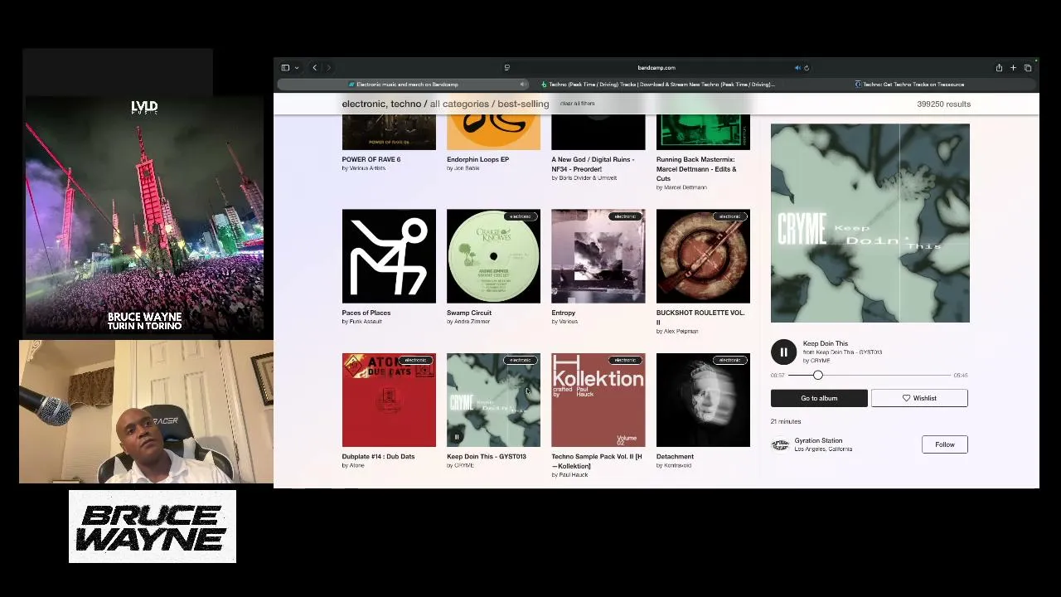This screenshot has height=597, width=1061.
Task: Click the Swamp Circuit title
Action: (x=469, y=313)
